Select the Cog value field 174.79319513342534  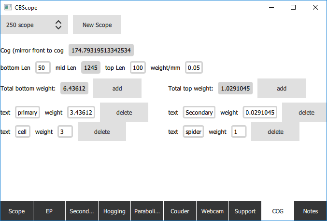[101, 50]
